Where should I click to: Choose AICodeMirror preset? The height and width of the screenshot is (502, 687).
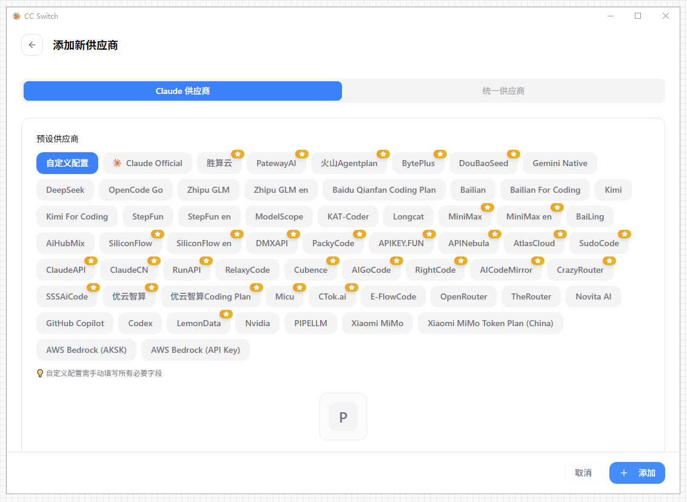(506, 270)
